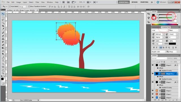
Task: Toggle Lock all for the layer
Action: [164, 62]
